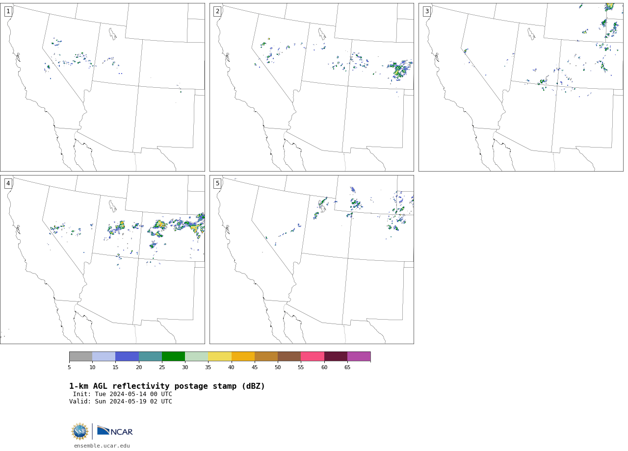The image size is (628, 451).
Task: Click the colorbar tick label 65
Action: (347, 367)
